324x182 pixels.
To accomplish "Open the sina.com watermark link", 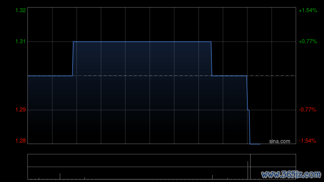I will (x=279, y=142).
